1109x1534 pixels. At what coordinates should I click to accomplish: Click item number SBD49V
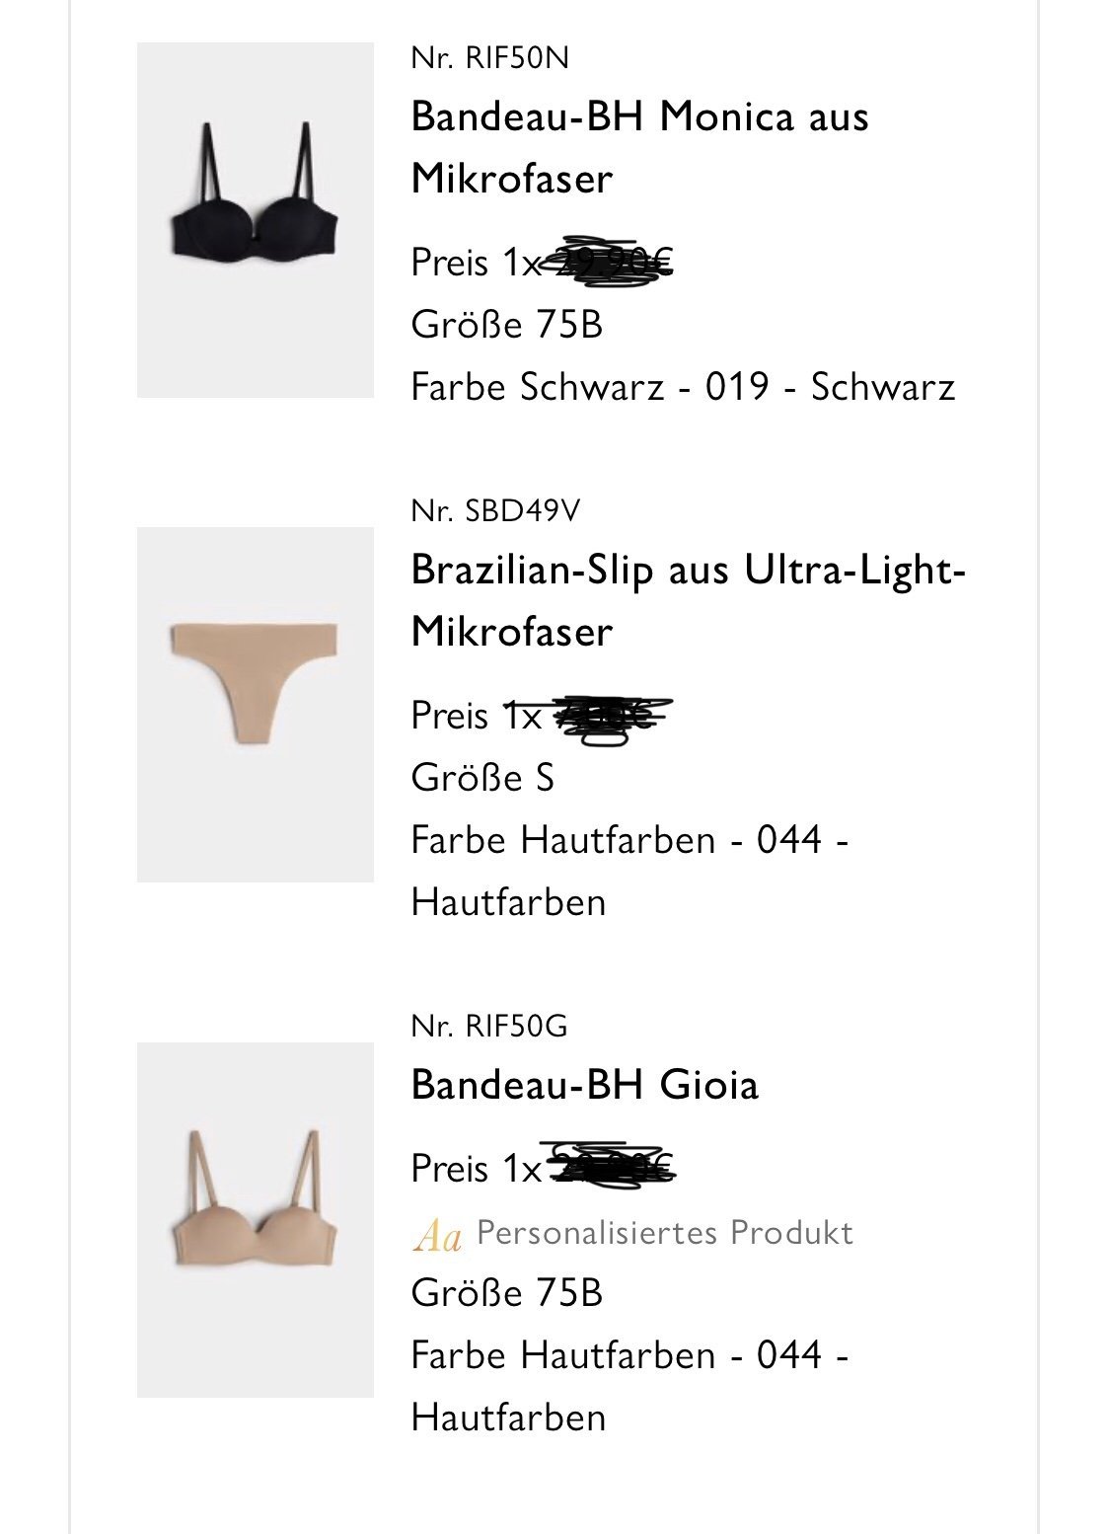click(495, 510)
